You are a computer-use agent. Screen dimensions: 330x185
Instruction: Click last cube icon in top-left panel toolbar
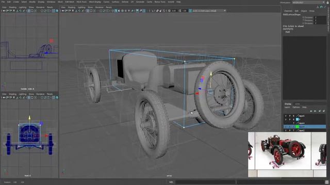[57, 10]
